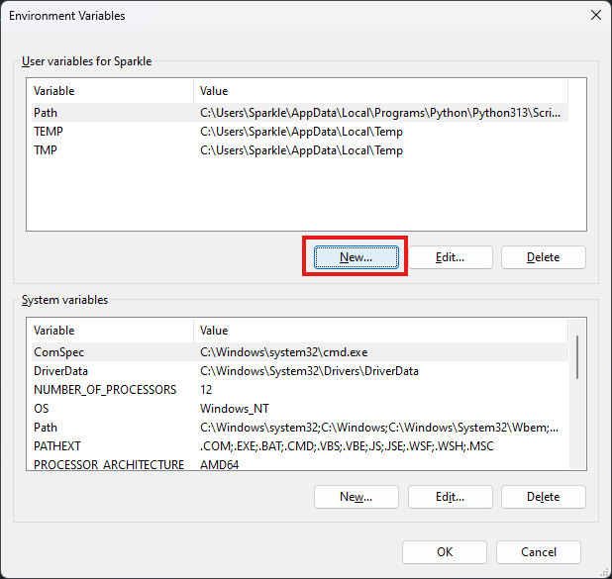The width and height of the screenshot is (612, 579).
Task: Click New button under User variables
Action: (x=356, y=256)
